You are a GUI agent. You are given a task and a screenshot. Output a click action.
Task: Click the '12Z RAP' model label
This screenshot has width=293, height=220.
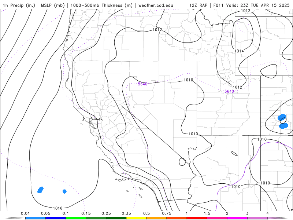click(x=198, y=5)
